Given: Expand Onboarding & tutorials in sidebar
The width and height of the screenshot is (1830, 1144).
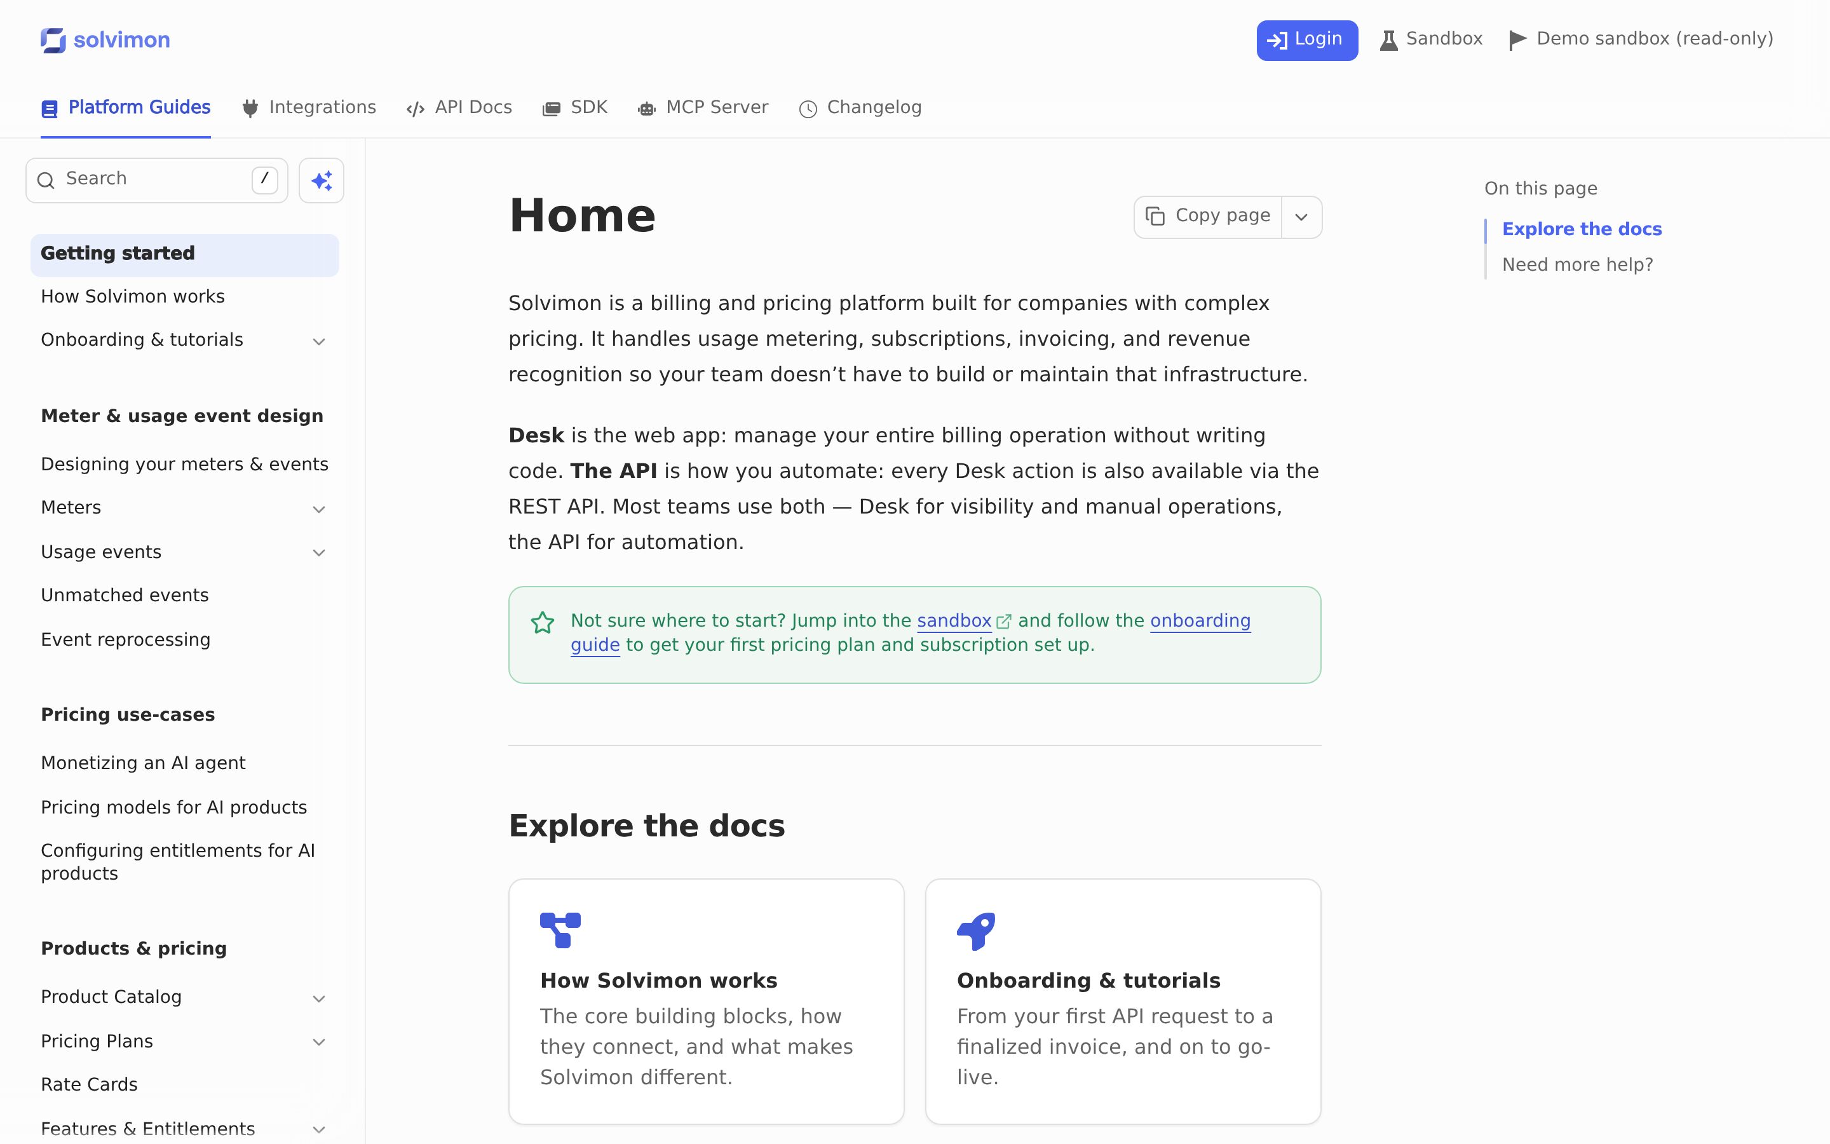Looking at the screenshot, I should click(x=319, y=341).
